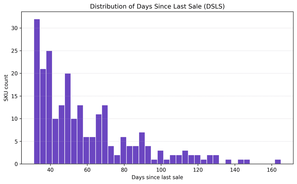297x184 pixels.
Task: Click the x-axis tick label '40'
Action: [50, 169]
